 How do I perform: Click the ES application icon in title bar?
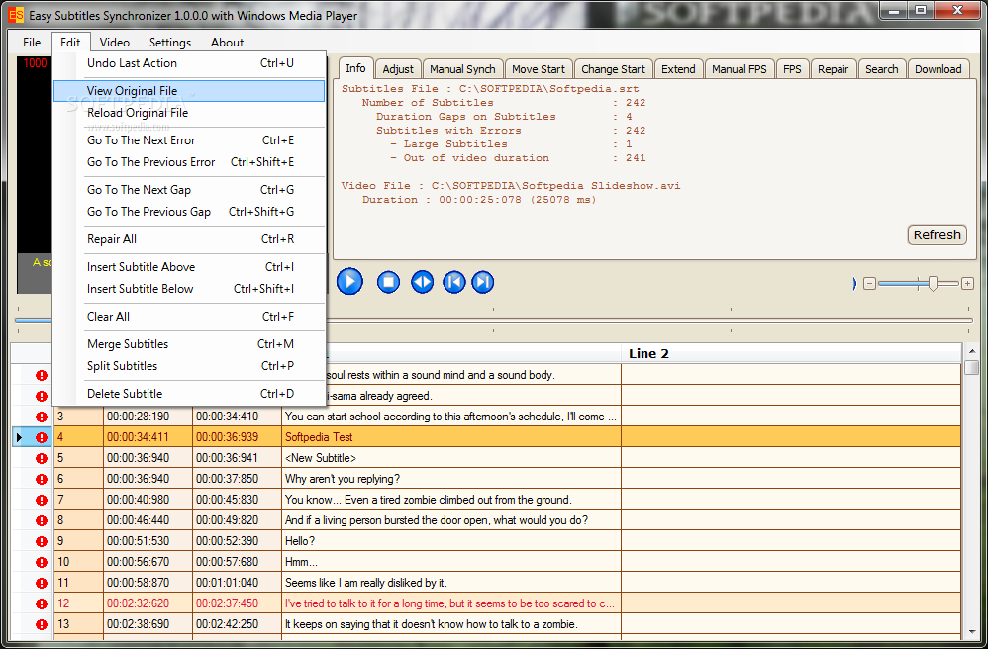tap(17, 15)
